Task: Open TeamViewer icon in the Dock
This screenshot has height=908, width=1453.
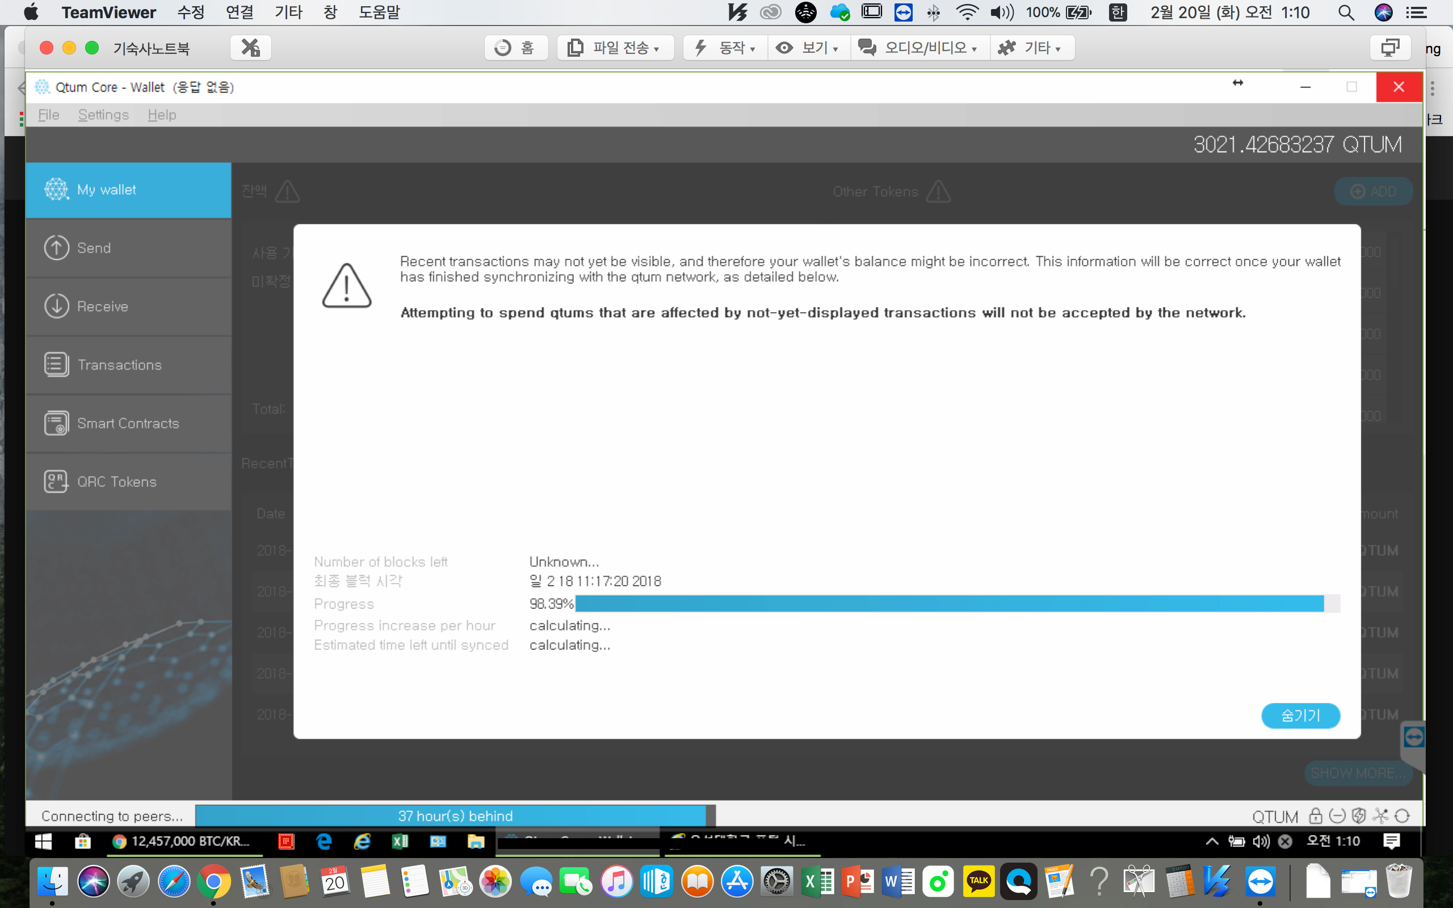Action: (x=1259, y=881)
